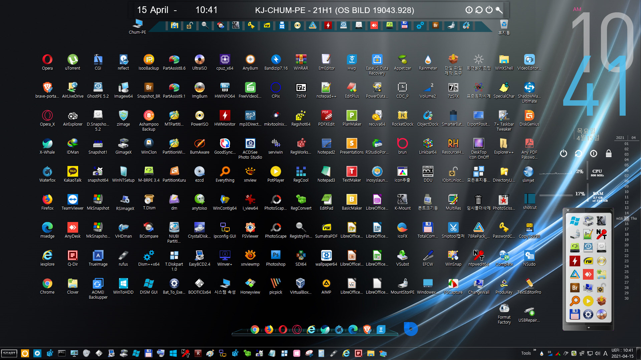Click the K-Mount icon in side launcher
Screen dimensions: 641x360
pyautogui.click(x=601, y=220)
